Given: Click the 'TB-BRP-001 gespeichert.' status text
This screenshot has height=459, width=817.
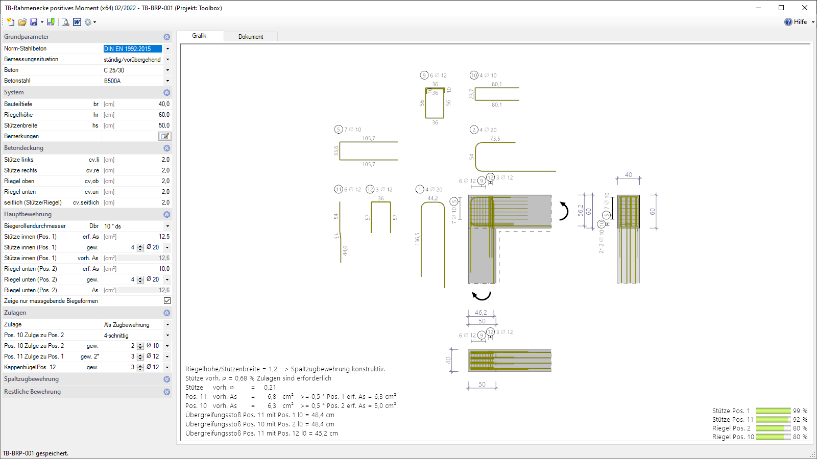Looking at the screenshot, I should pyautogui.click(x=36, y=453).
